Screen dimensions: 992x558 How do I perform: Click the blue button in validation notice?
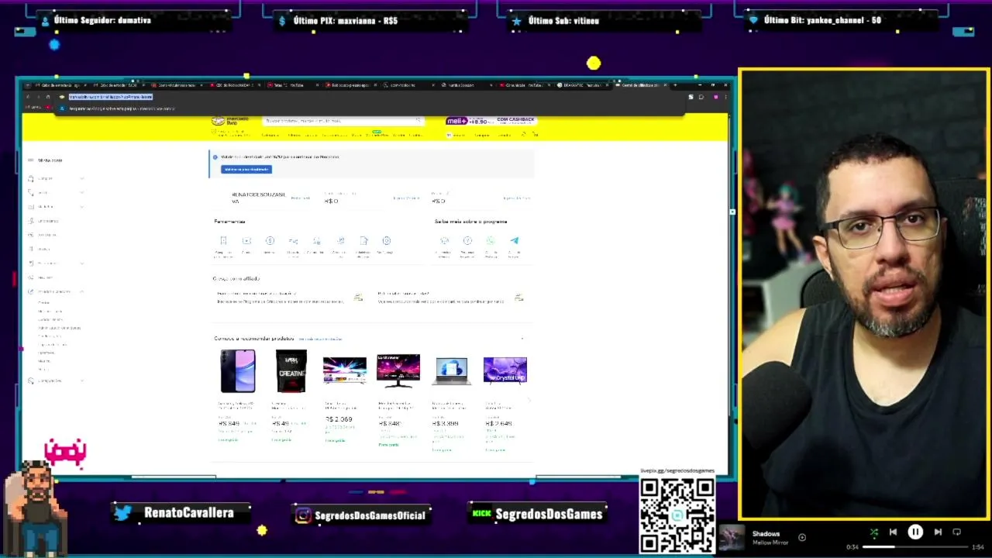click(x=246, y=169)
